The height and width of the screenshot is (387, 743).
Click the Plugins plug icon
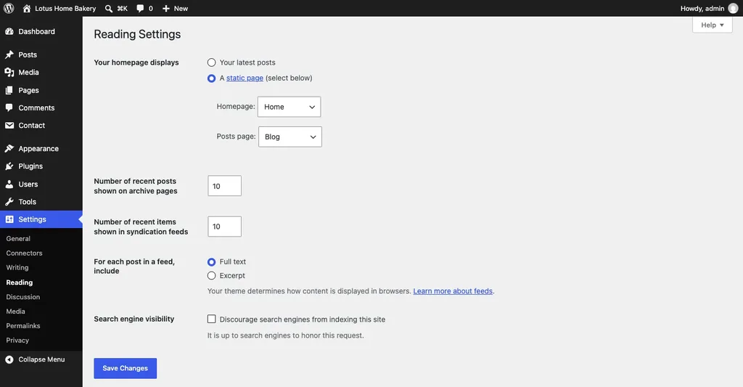coord(9,166)
